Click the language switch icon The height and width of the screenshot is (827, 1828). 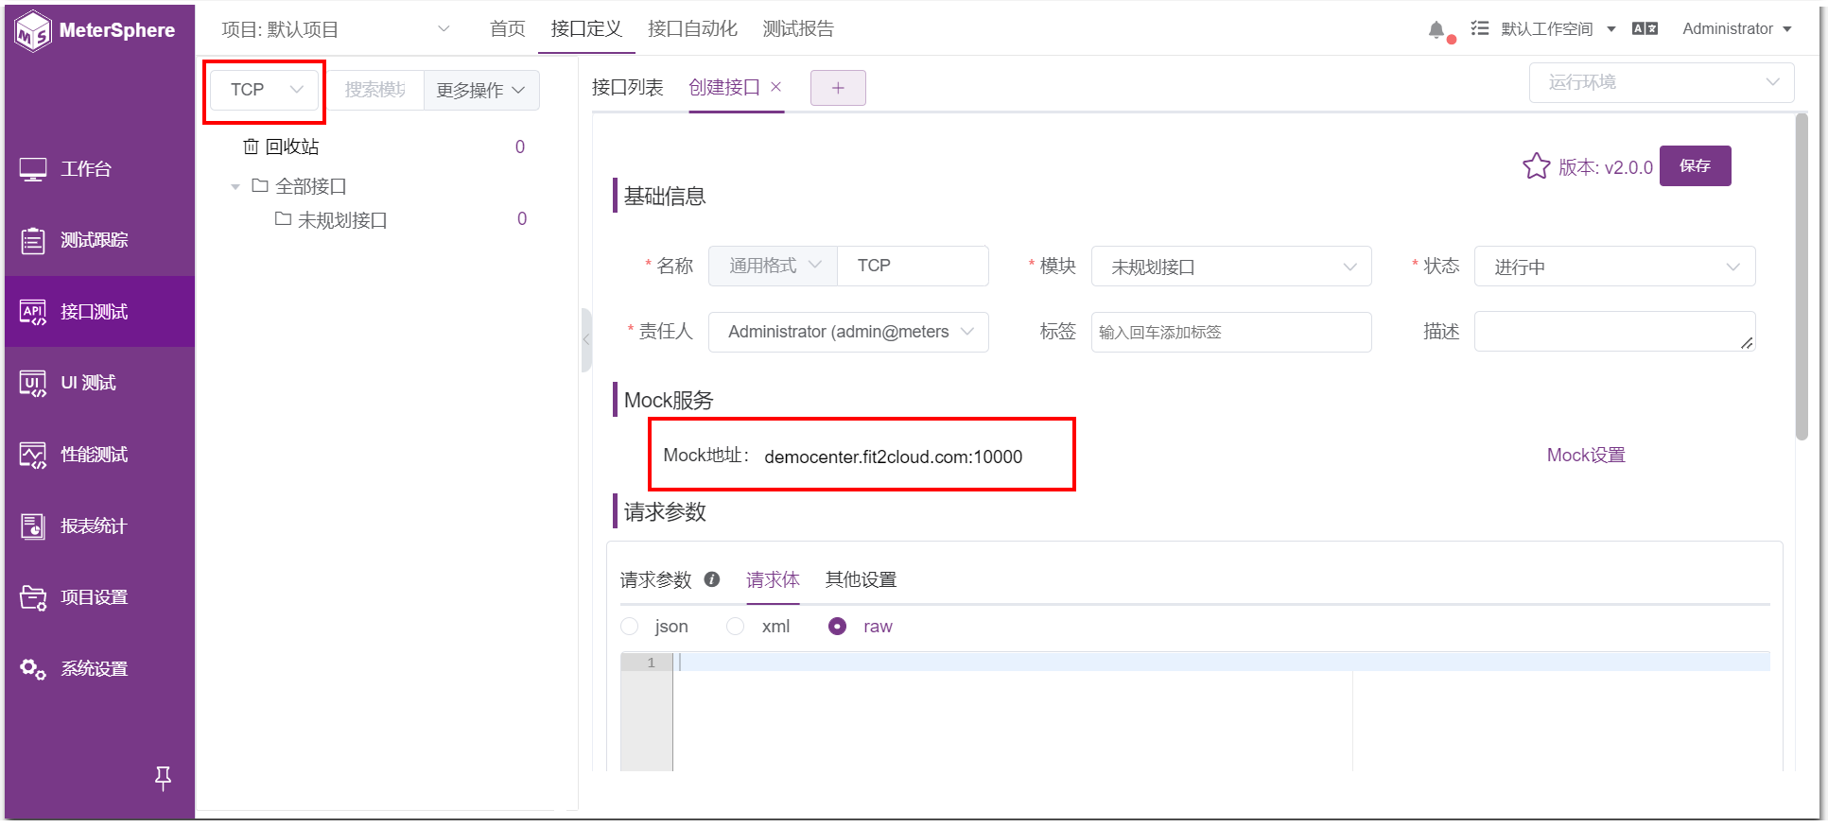(x=1645, y=29)
